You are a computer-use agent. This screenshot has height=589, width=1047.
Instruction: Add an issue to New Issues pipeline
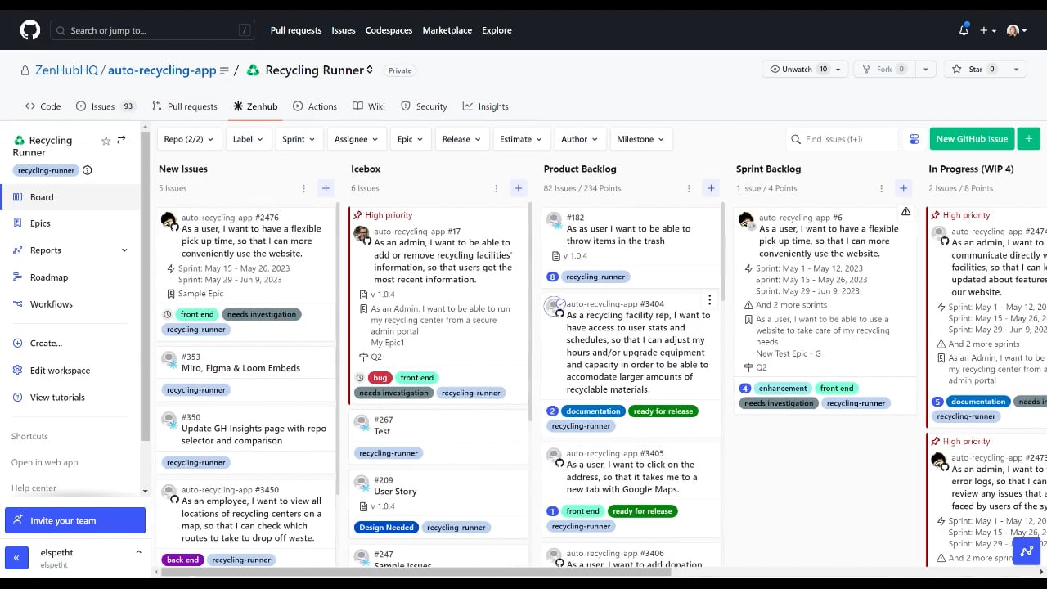click(326, 188)
